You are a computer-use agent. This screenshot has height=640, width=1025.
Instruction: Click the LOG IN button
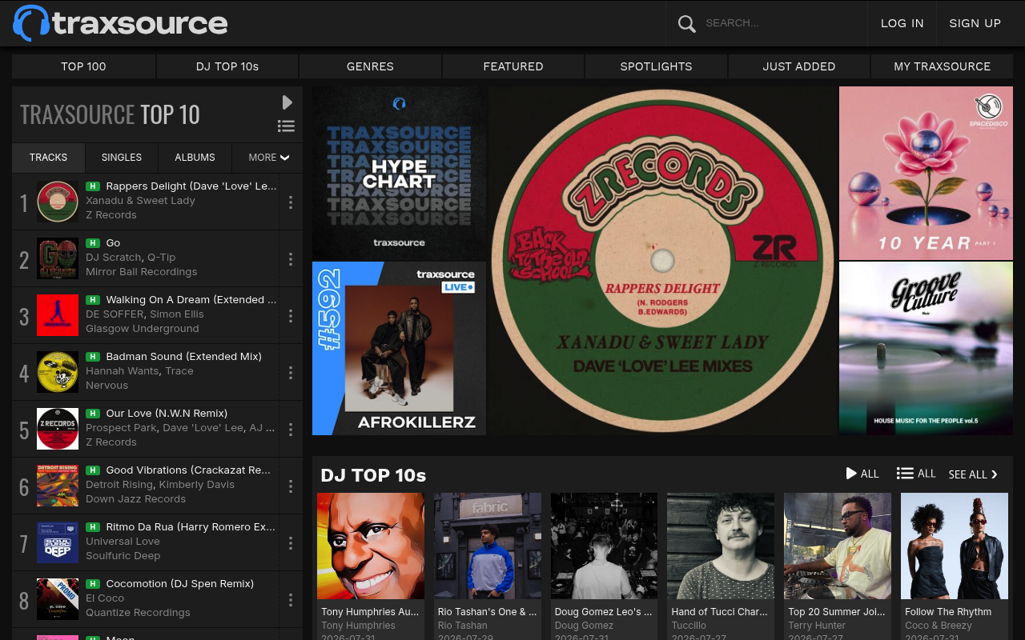(x=902, y=23)
